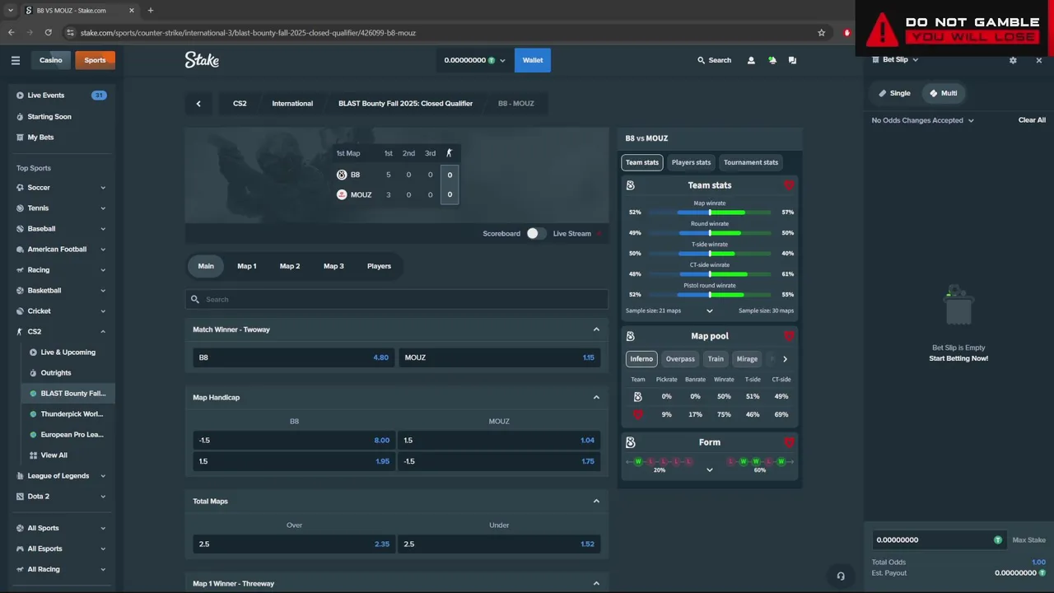1054x593 pixels.
Task: Bookmark page with browser star icon
Action: click(x=821, y=33)
